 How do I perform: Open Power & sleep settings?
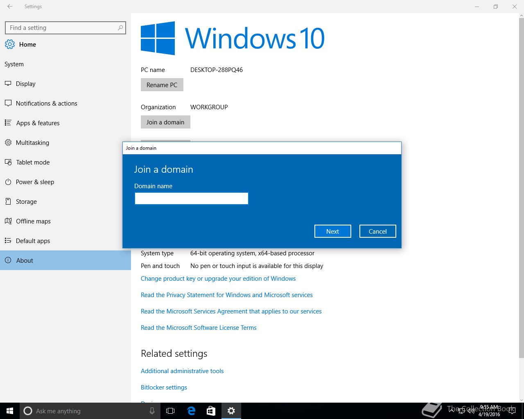[65, 182]
